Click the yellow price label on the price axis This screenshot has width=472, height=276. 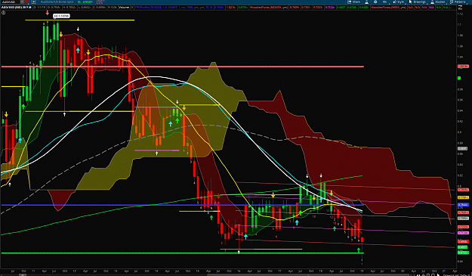pyautogui.click(x=463, y=197)
